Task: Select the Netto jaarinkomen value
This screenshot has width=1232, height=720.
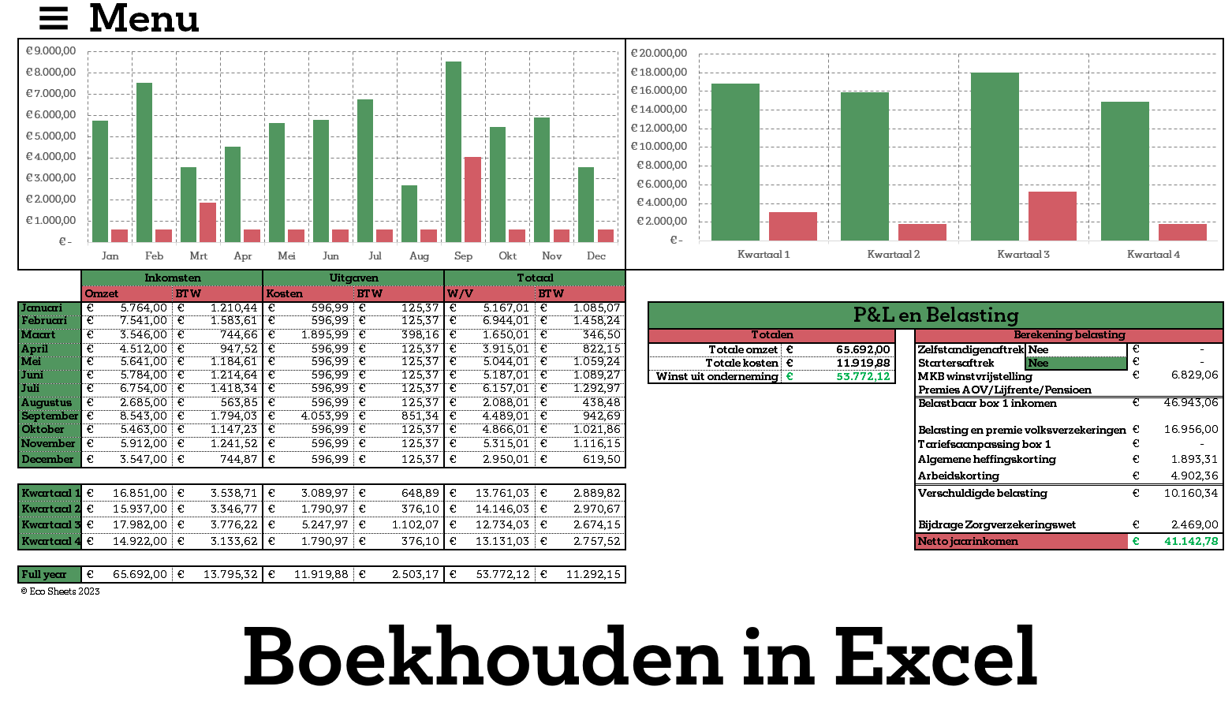Action: 1175,542
